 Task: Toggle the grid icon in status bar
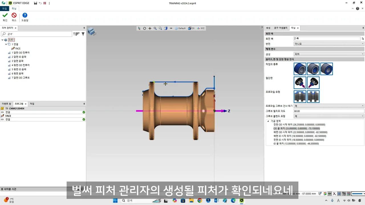pos(339,194)
